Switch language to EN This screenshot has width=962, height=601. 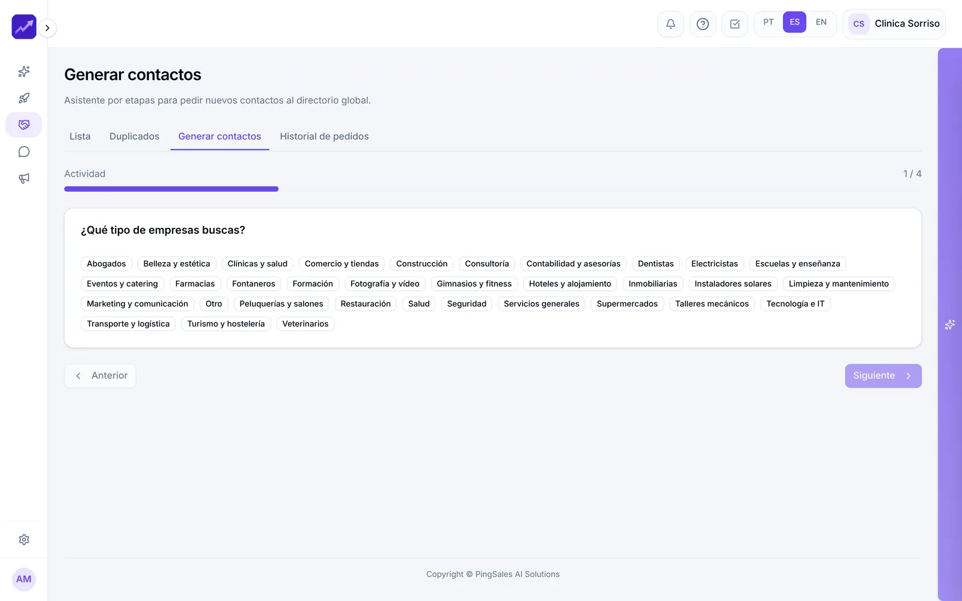[x=821, y=22]
